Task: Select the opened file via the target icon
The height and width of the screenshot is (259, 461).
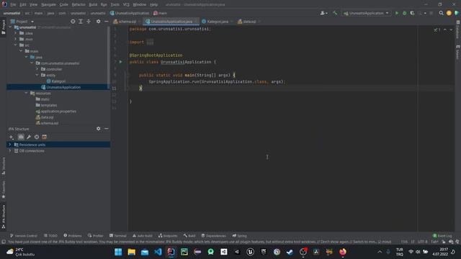Action: click(x=73, y=22)
